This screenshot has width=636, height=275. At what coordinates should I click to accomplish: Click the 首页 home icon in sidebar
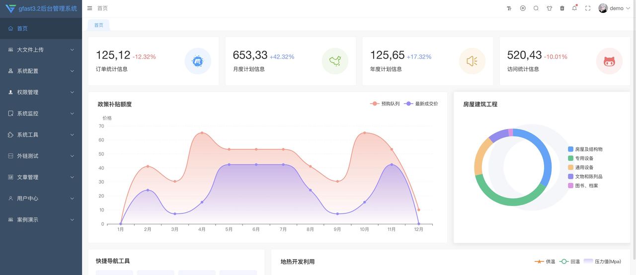point(11,28)
